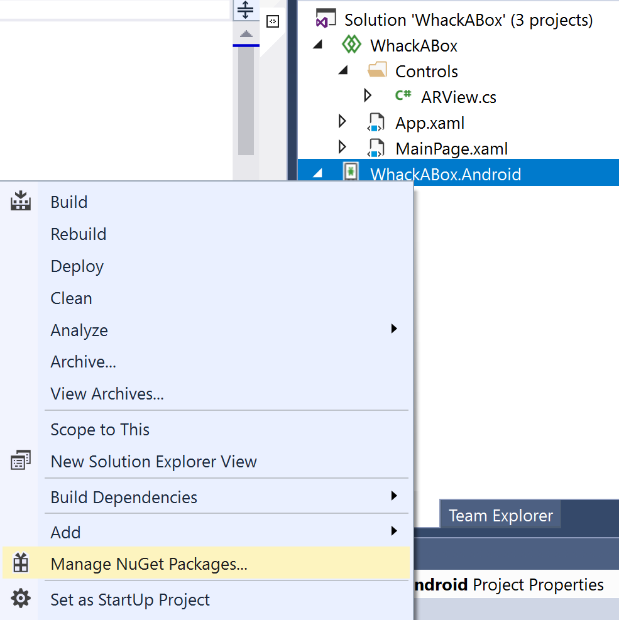Click the App.xaml file icon
619x620 pixels.
pyautogui.click(x=376, y=122)
